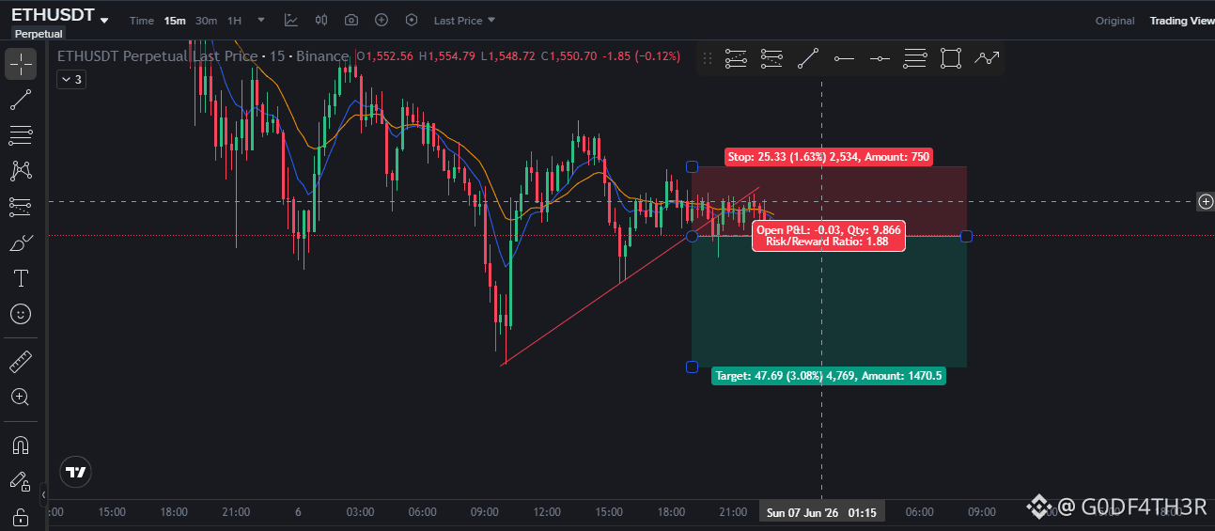Switch to the Original chart tab
Screen dimensions: 1215x531
pyautogui.click(x=1114, y=21)
